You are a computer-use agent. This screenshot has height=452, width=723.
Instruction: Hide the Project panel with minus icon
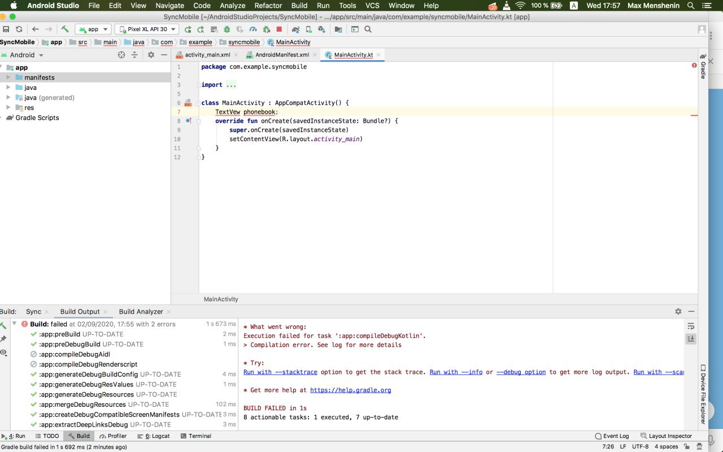[x=164, y=55]
